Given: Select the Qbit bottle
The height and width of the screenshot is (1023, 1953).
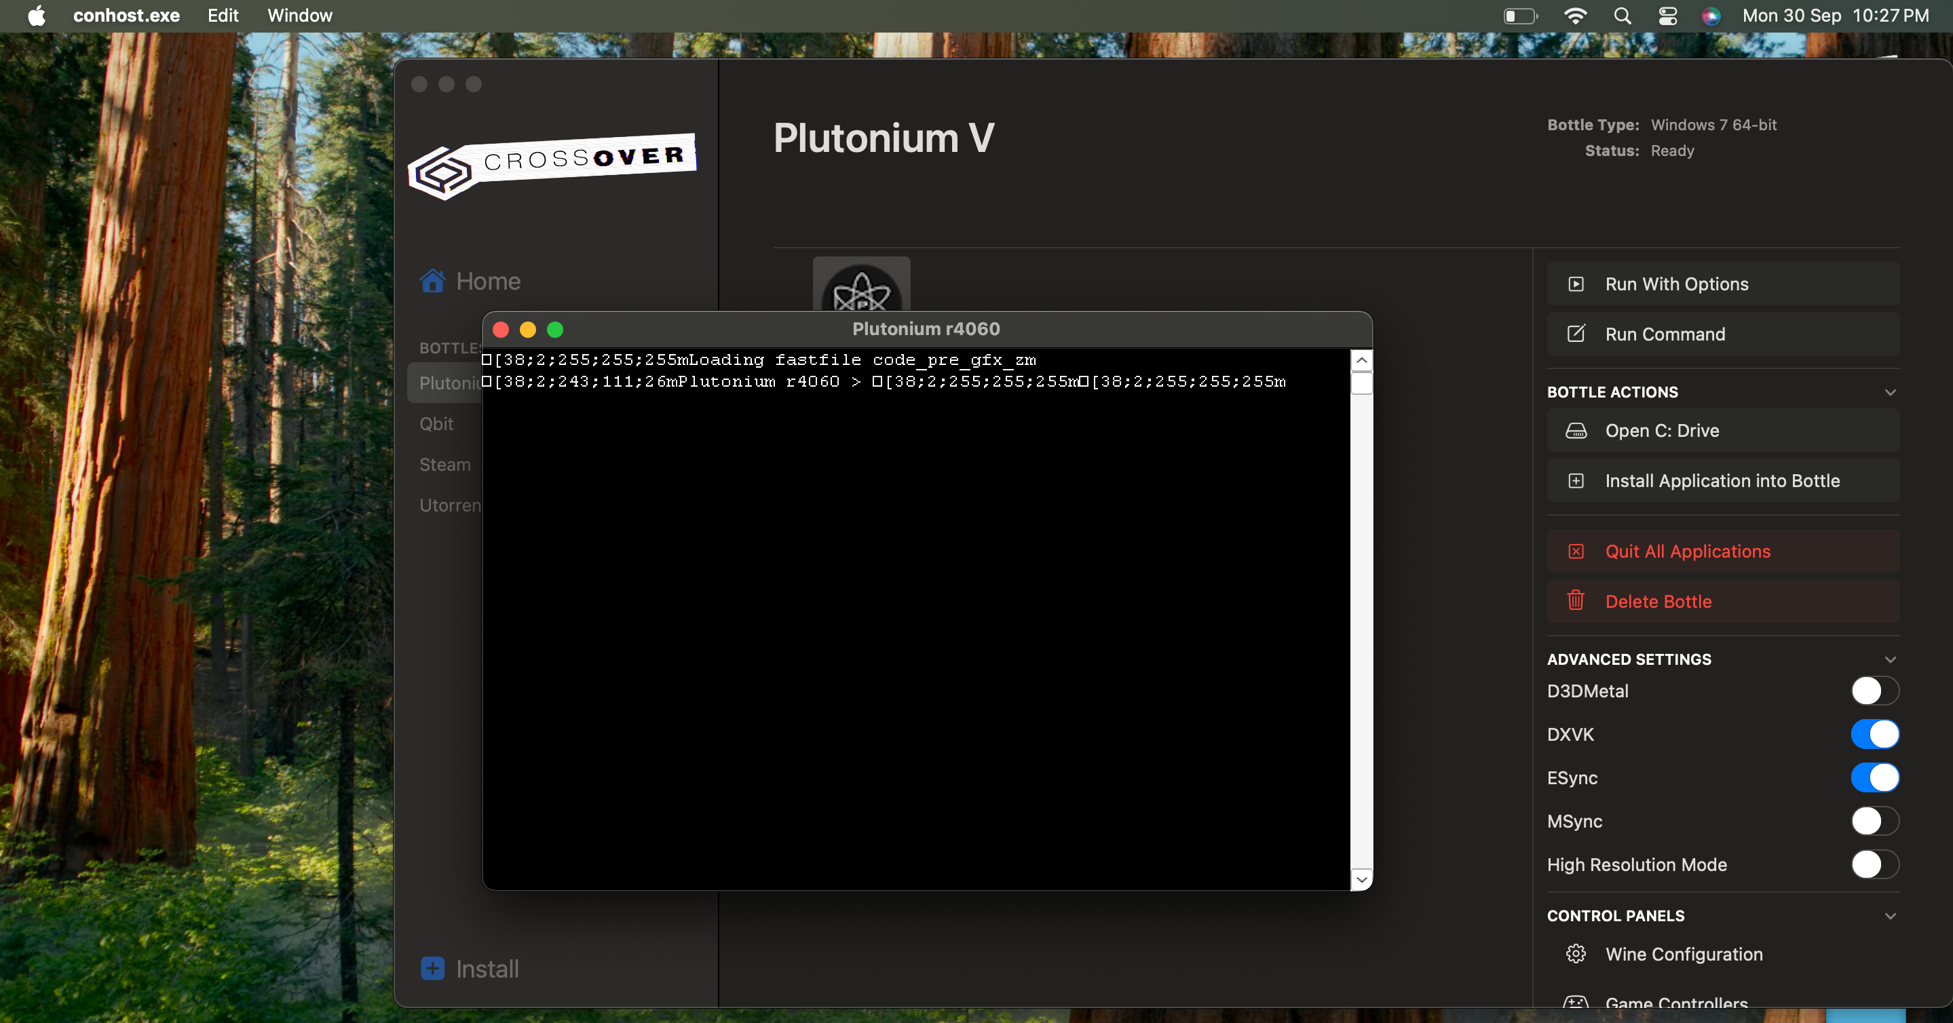Looking at the screenshot, I should pos(437,423).
